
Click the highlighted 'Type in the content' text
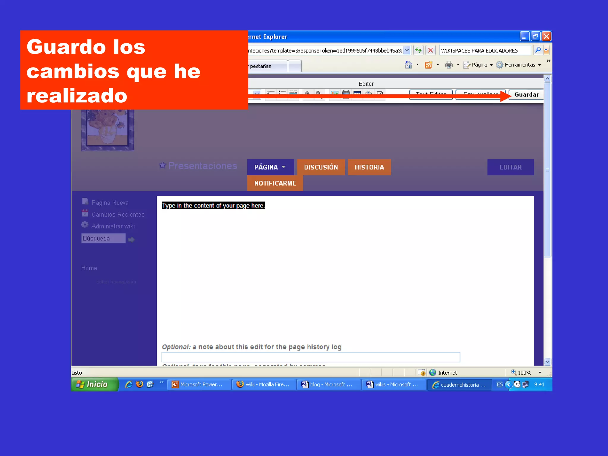tap(213, 205)
